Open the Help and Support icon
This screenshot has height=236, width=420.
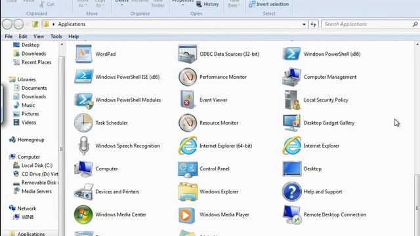click(x=291, y=191)
